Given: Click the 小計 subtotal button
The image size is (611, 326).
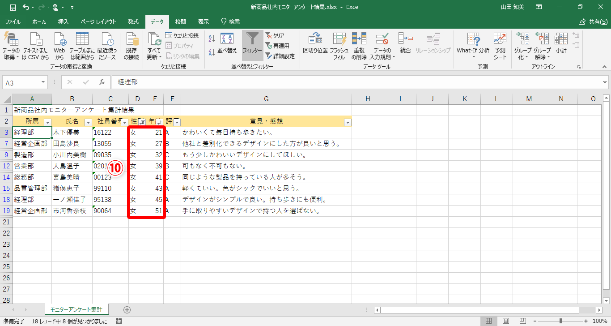Looking at the screenshot, I should (x=561, y=43).
